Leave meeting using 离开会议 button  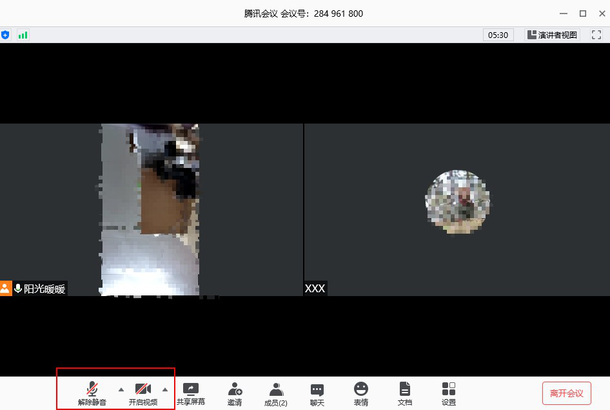(567, 393)
